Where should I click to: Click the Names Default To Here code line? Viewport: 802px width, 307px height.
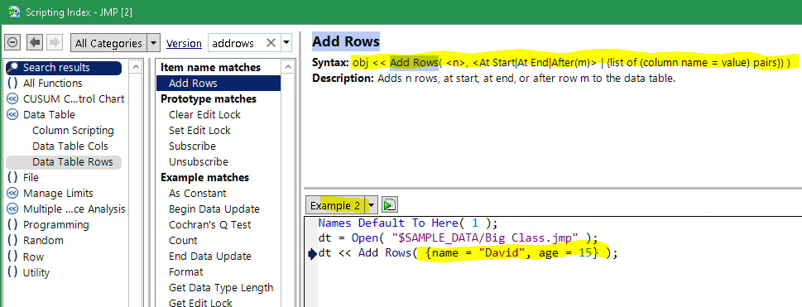[408, 223]
